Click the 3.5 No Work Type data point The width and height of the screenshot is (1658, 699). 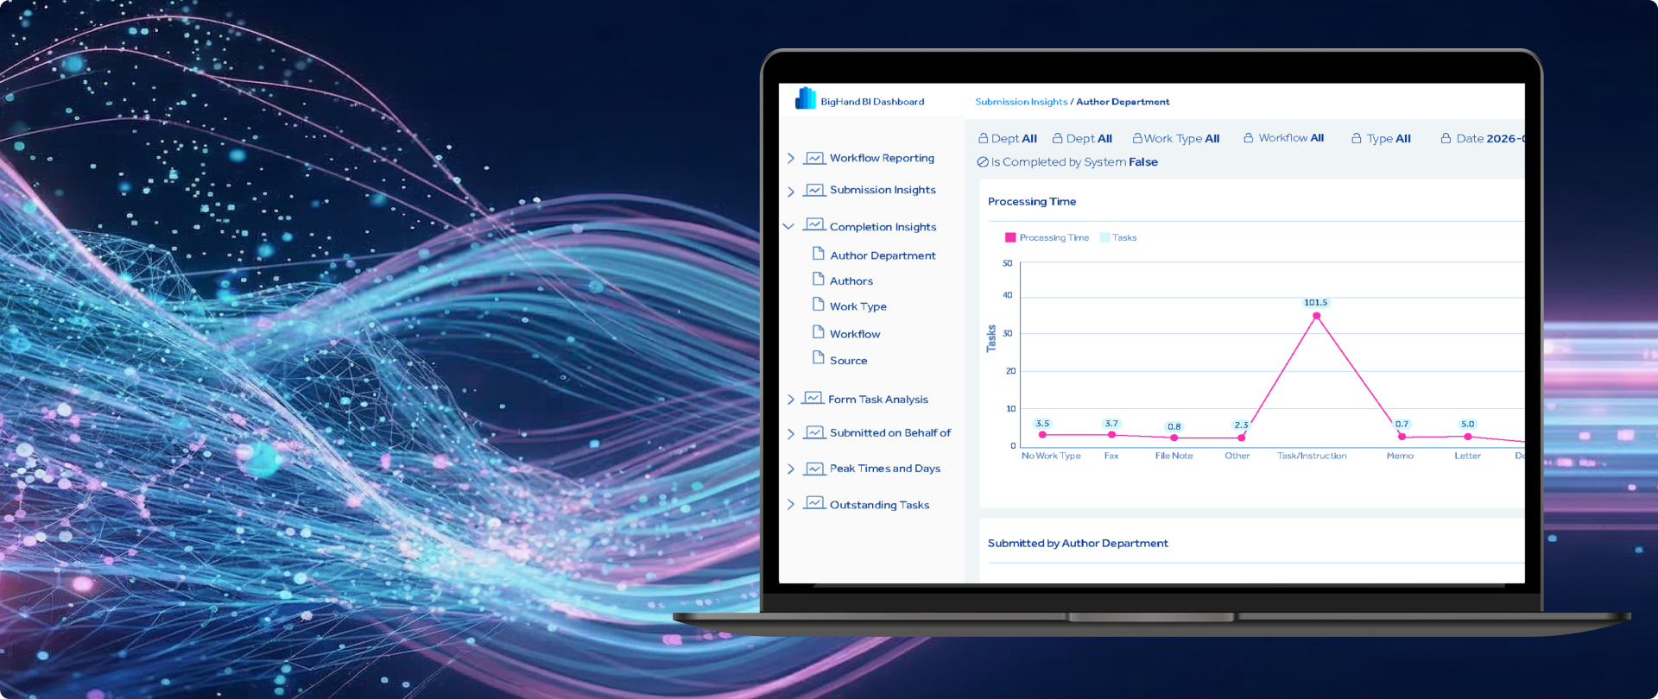pyautogui.click(x=1042, y=434)
